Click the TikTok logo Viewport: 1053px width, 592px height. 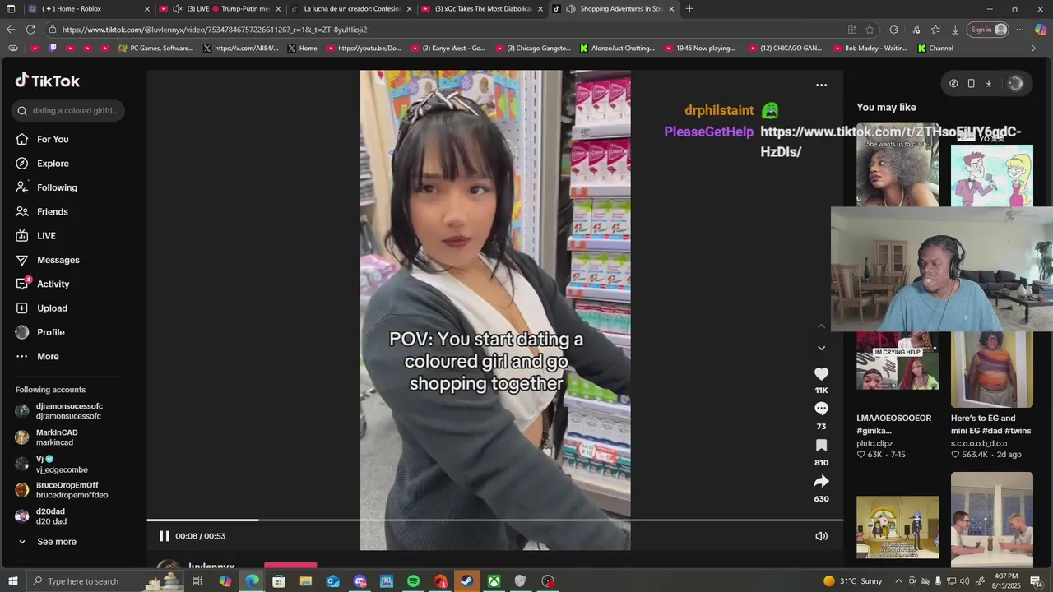48,81
